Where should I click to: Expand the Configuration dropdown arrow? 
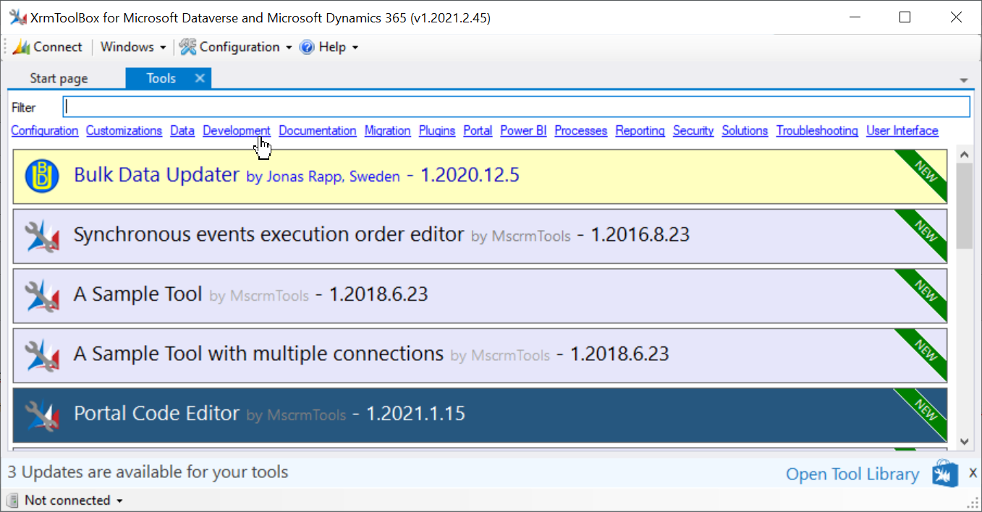(x=289, y=48)
